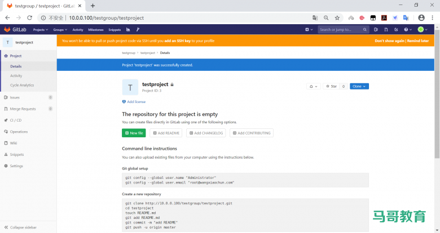Screen dimensions: 440x233
Task: Click testproject in the breadcrumb
Action: [148, 53]
